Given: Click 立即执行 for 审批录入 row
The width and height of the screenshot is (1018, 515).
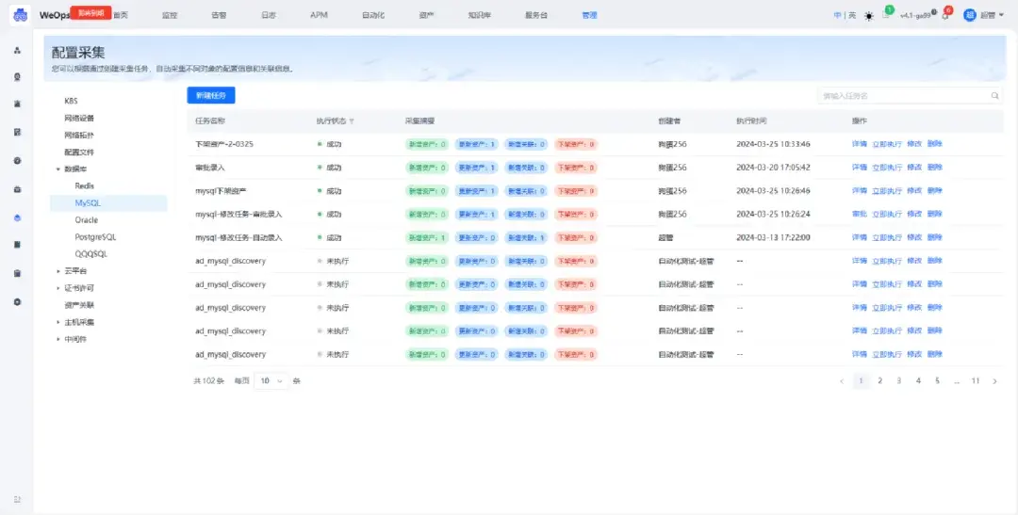Looking at the screenshot, I should coord(887,168).
